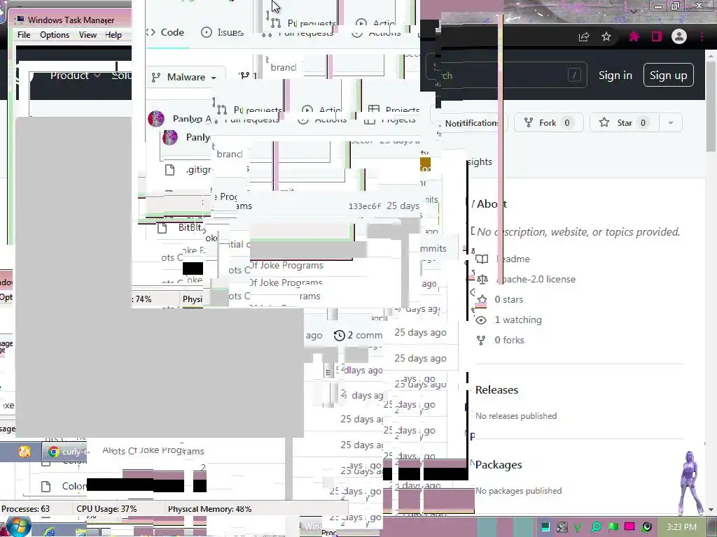Screen dimensions: 717x537
Task: Click commit hash 133ec6f
Action: tap(364, 206)
